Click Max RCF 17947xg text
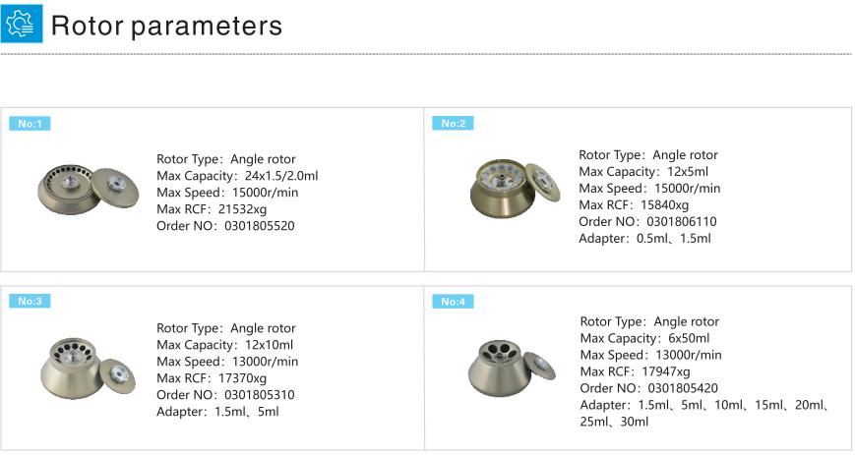 636,371
